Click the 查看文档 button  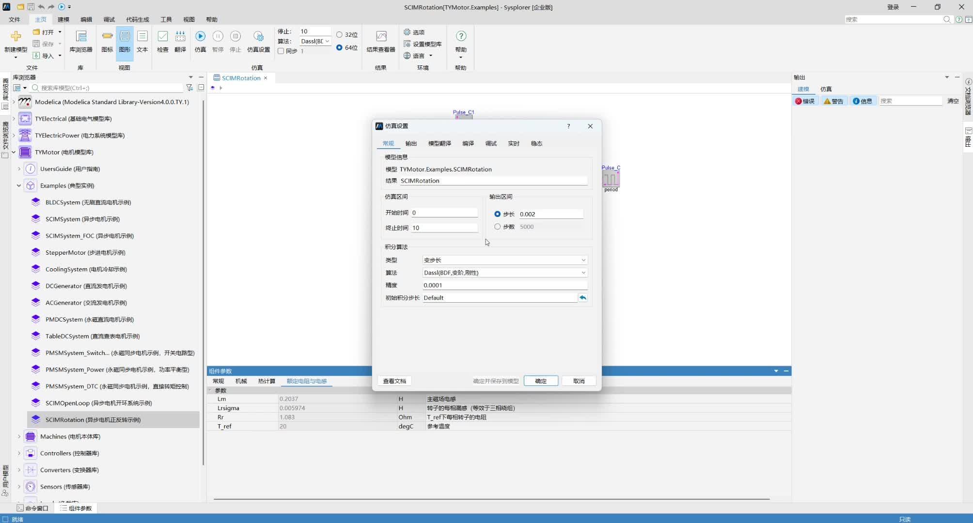point(394,381)
